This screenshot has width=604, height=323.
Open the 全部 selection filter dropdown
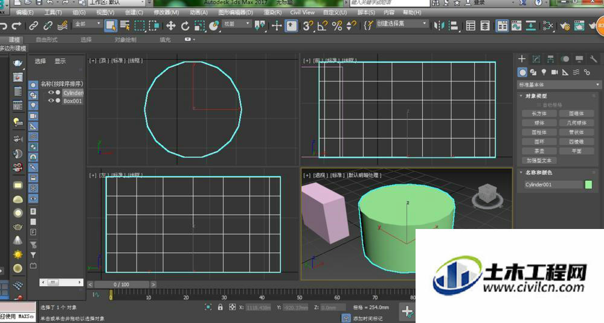[88, 24]
